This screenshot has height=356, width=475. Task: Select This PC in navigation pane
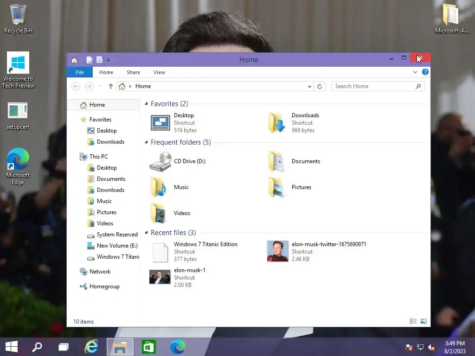[98, 157]
